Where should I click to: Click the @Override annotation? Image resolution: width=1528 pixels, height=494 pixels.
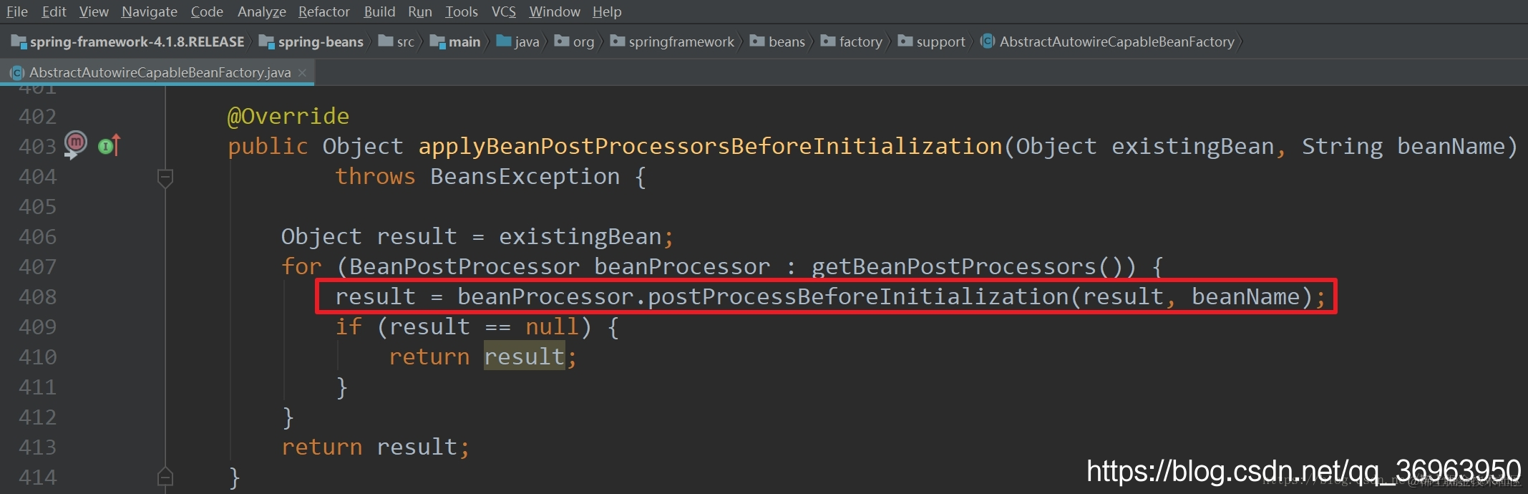(x=288, y=116)
